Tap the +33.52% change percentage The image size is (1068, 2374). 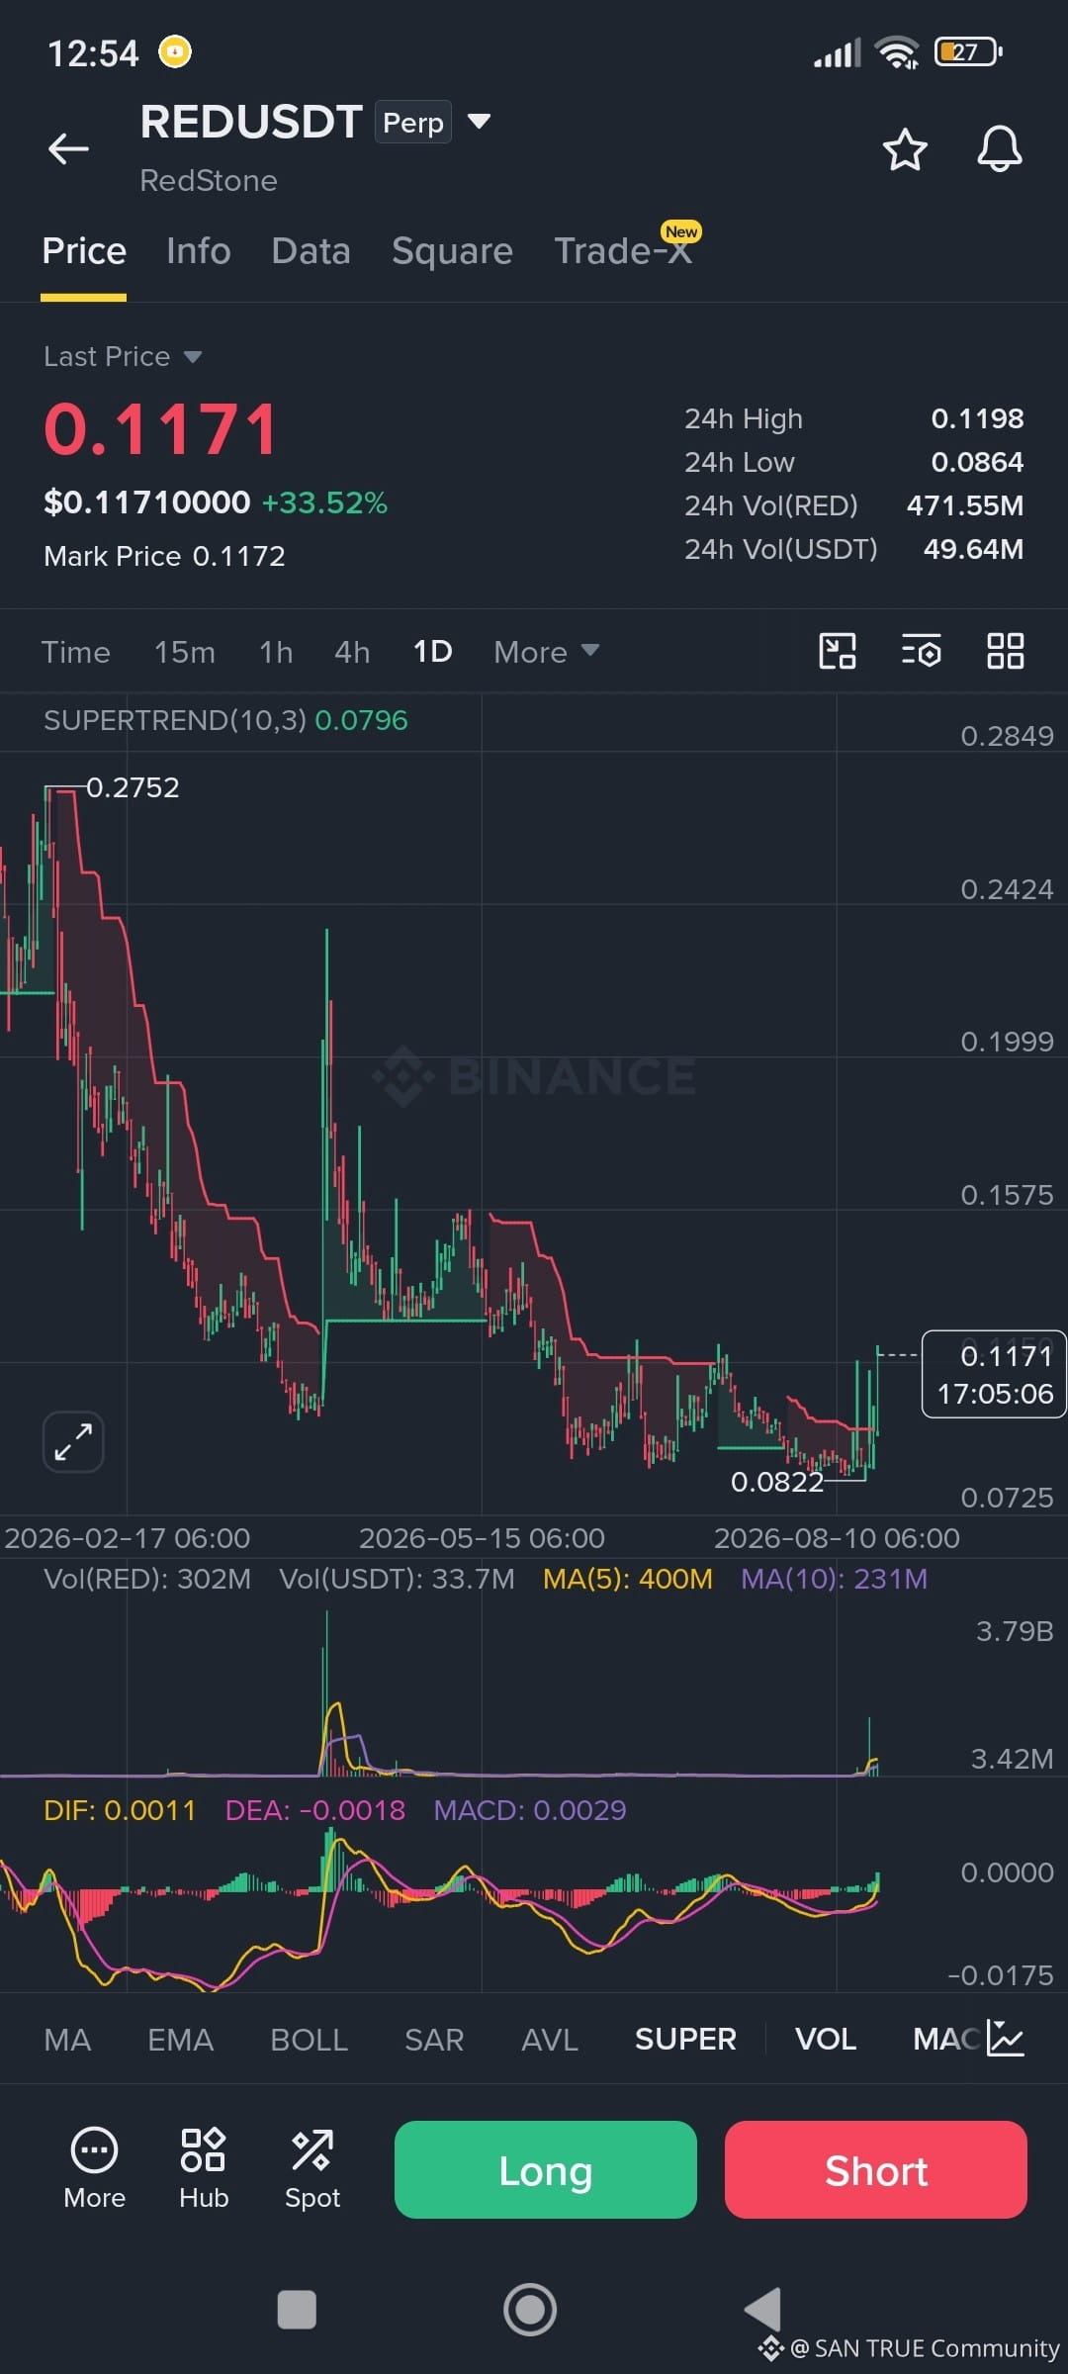point(324,502)
